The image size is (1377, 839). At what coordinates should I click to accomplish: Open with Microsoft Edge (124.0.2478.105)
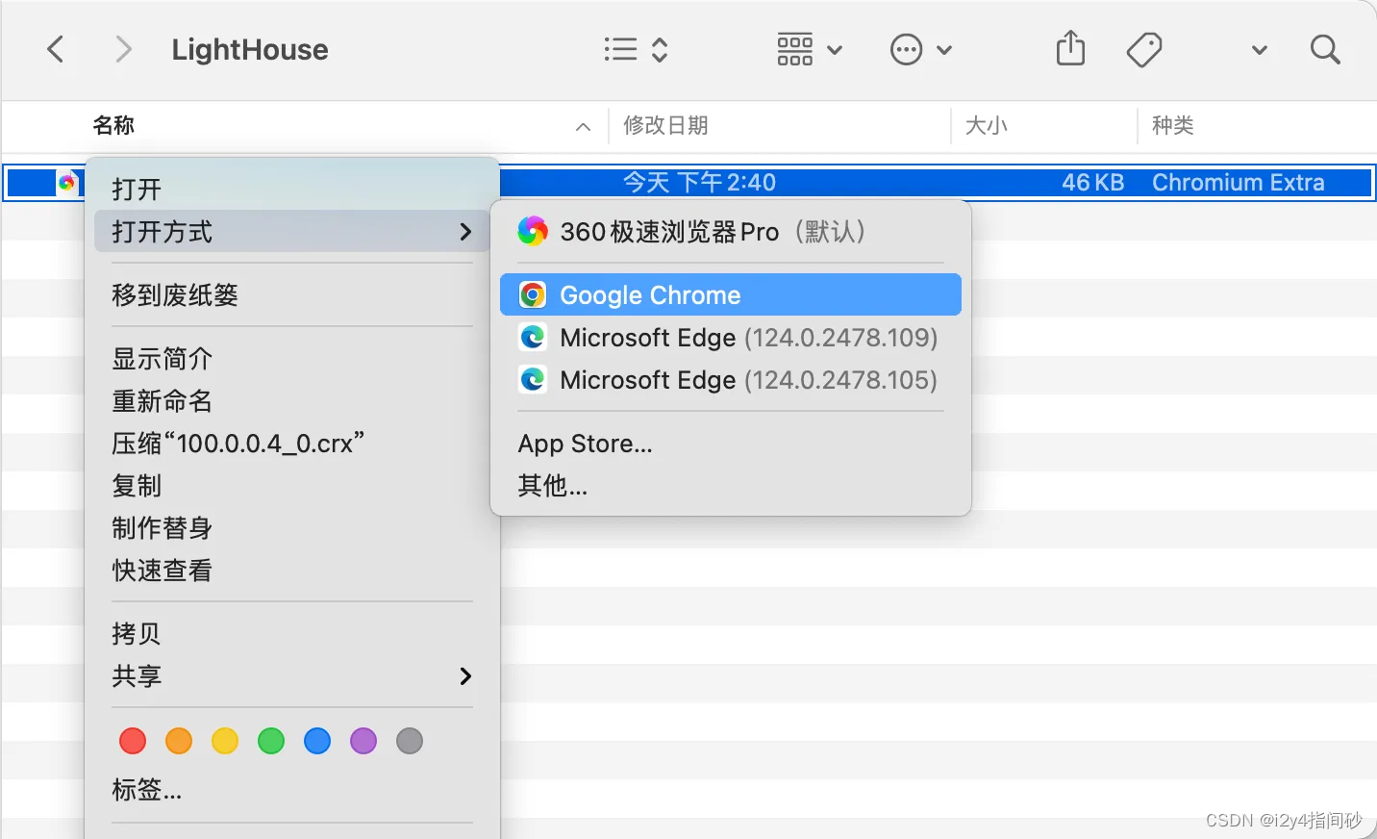click(x=731, y=379)
